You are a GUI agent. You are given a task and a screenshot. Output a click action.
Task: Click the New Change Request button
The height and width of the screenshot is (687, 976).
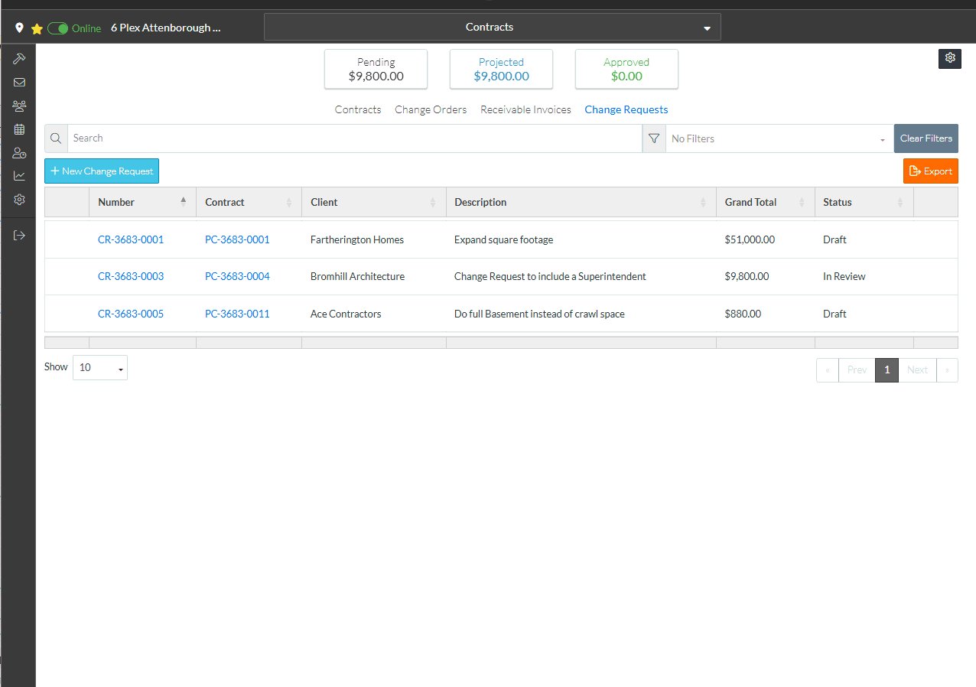click(x=102, y=171)
